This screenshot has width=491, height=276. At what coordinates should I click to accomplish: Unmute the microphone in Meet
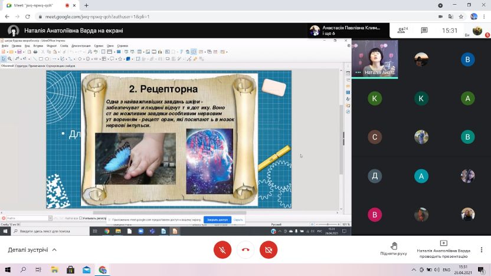click(222, 249)
